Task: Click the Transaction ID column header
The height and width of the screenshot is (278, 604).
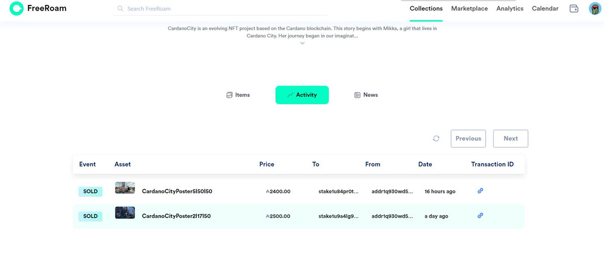Action: (x=492, y=164)
